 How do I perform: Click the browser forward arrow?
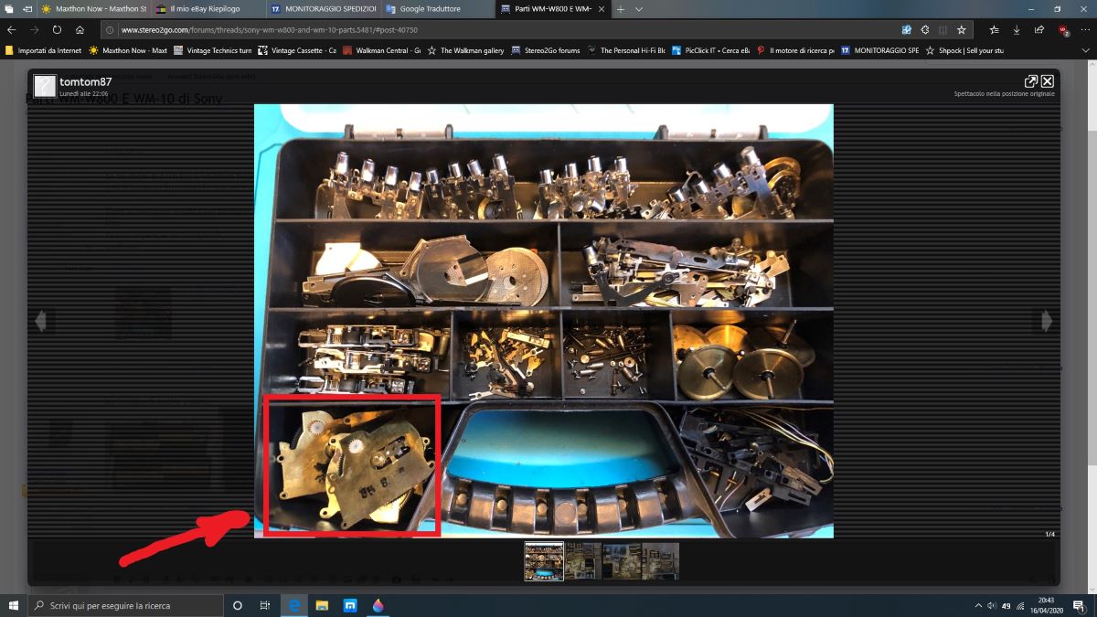pos(35,29)
